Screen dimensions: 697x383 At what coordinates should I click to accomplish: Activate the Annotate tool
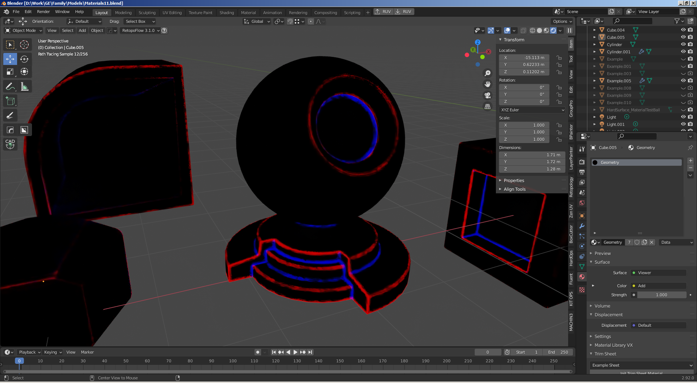point(10,87)
